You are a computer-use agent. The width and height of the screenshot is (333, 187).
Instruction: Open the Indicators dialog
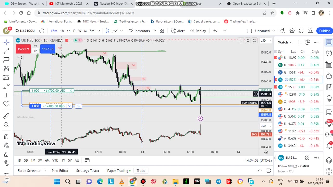(x=139, y=31)
